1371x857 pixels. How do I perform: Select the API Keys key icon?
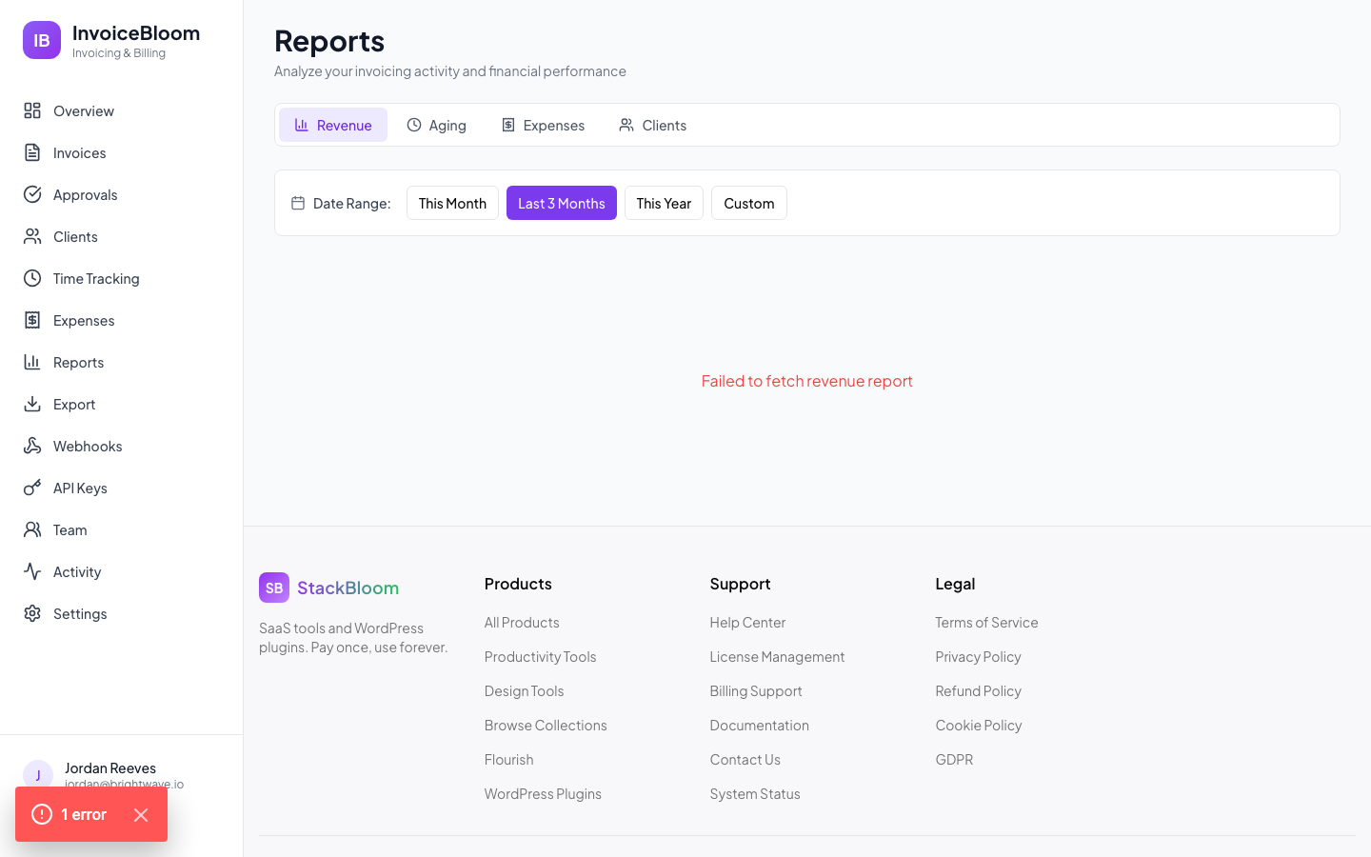pyautogui.click(x=31, y=488)
